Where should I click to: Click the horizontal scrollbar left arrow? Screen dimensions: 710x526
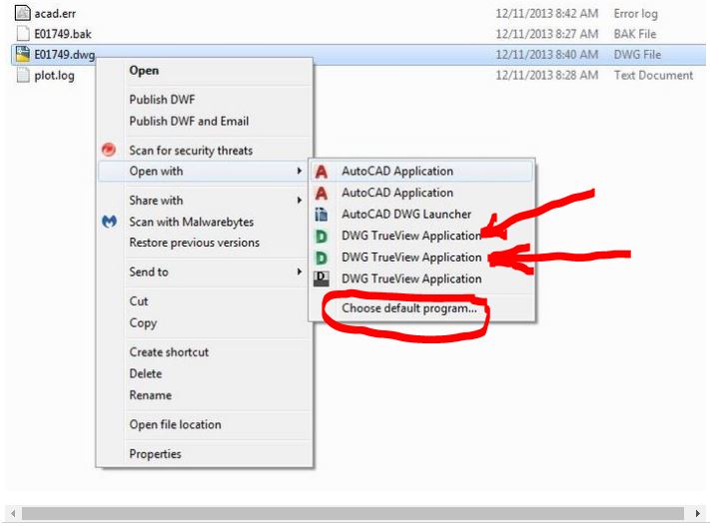click(13, 514)
